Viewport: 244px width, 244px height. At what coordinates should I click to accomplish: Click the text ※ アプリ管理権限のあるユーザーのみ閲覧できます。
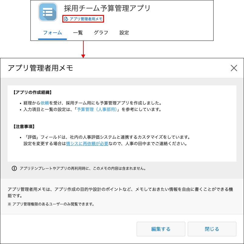[x=51, y=204]
